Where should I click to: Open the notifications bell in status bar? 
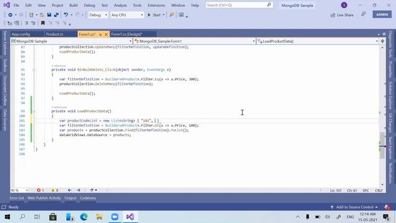pos(387,207)
